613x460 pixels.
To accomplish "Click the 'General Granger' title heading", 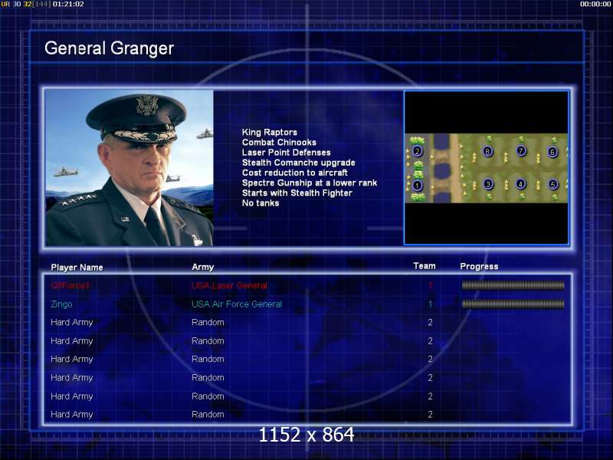I will pyautogui.click(x=109, y=48).
